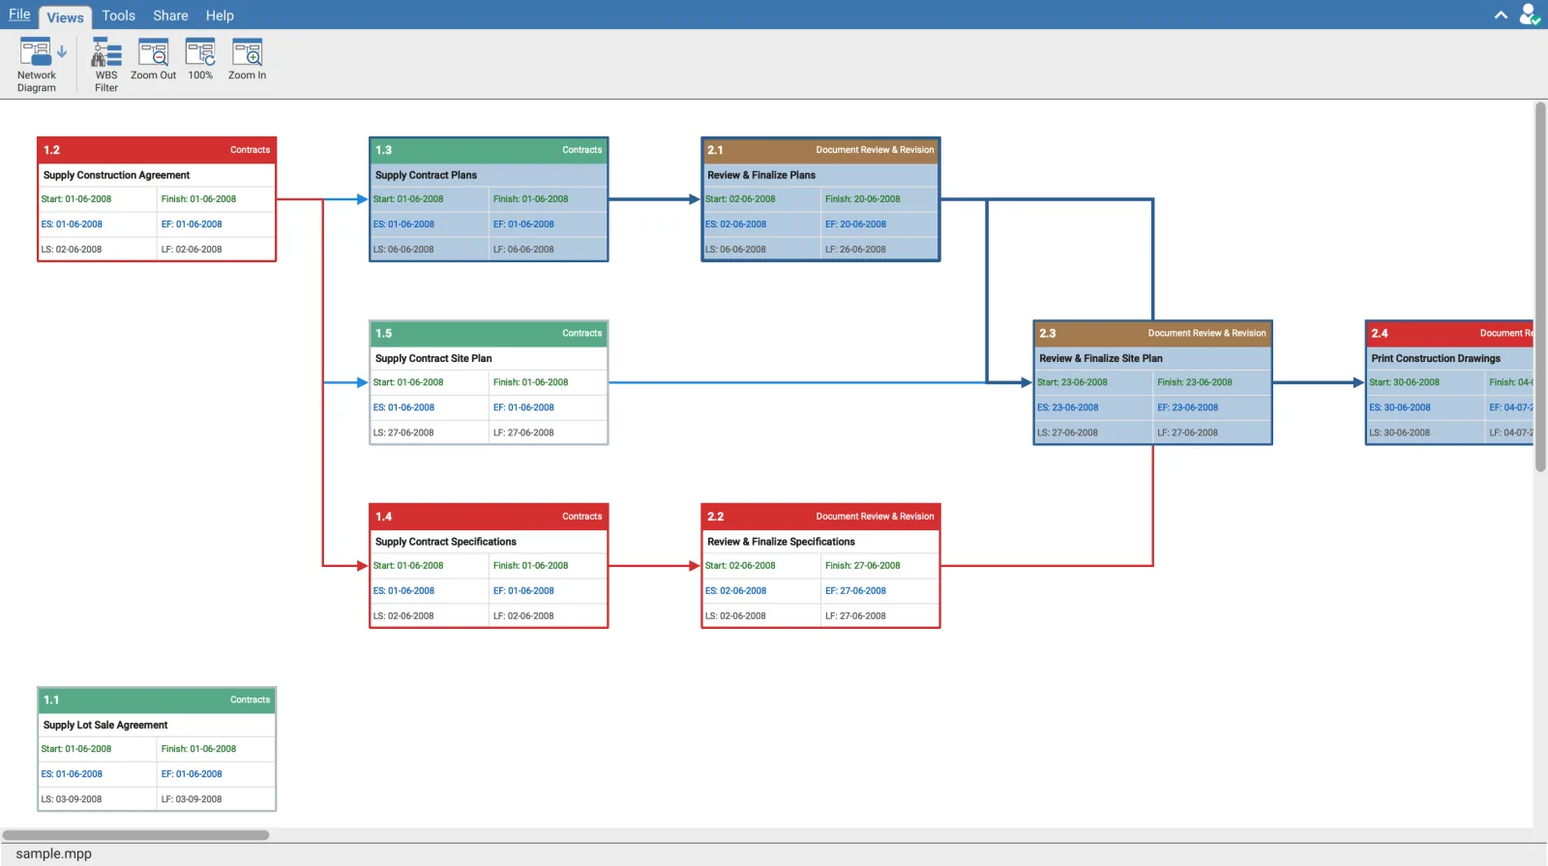Click 'Finish: 27-06-2008' in node 2.2
1548x866 pixels.
[x=862, y=566]
